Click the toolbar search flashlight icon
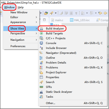109x109 pixels. [x=51, y=13]
